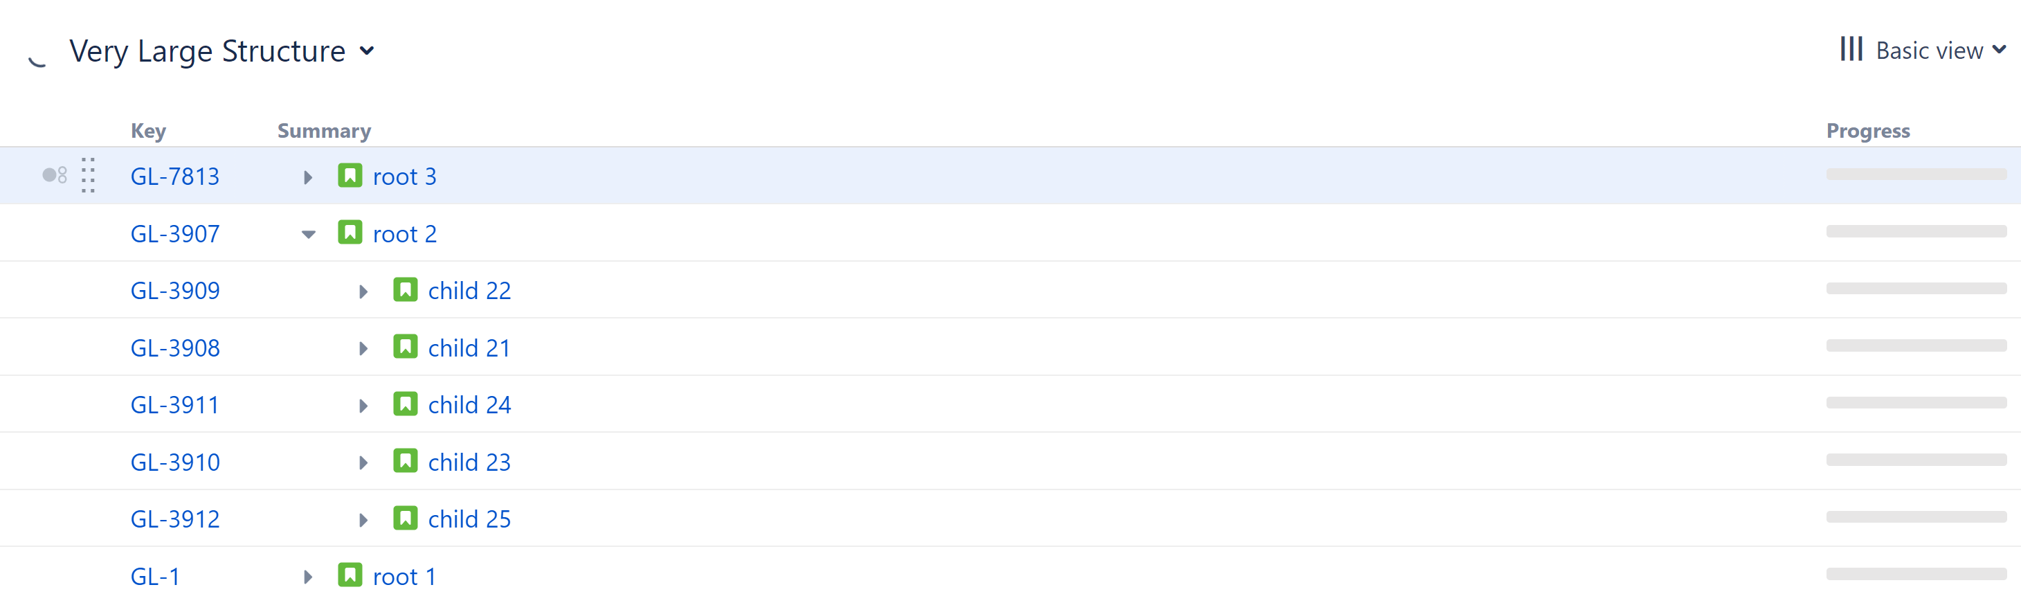Collapse root 2 using its disclosure triangle
Screen dimensions: 2021x594
pos(306,233)
